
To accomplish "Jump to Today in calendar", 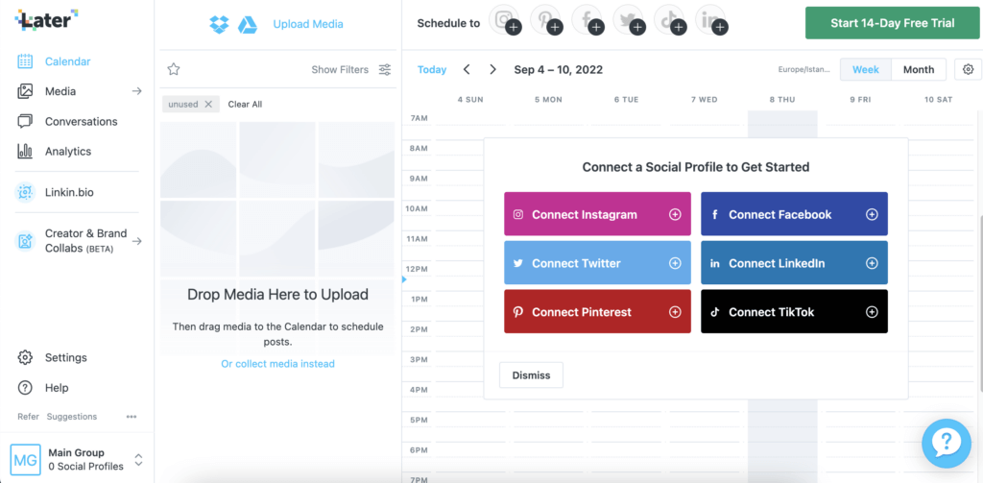I will [432, 70].
